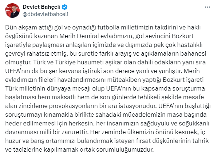Click the word "istasyonudur."
Viewport: 214px width, 156px height.
point(138,106)
